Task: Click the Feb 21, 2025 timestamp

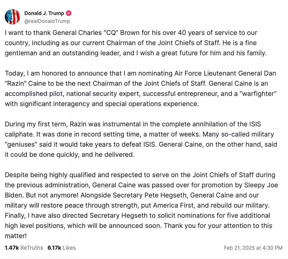Action: coord(253,248)
